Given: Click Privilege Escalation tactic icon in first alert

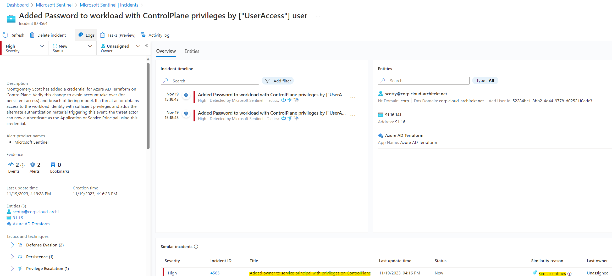Looking at the screenshot, I should coord(290,100).
